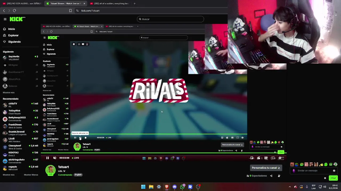The height and width of the screenshot is (191, 341).
Task: Jump to LIVE beside the 00:03:06 timer
Action: click(x=75, y=158)
